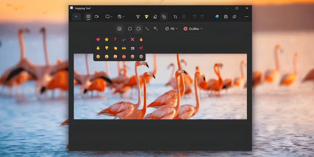
Task: Open the See more three-dot menu
Action: pyautogui.click(x=246, y=17)
